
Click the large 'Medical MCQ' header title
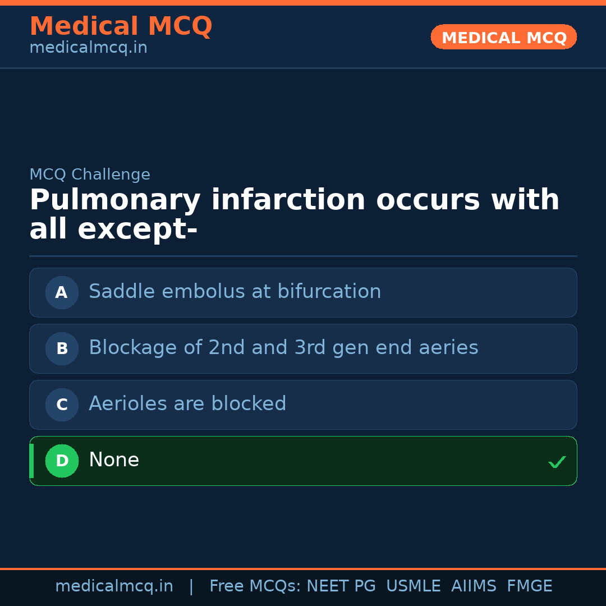pyautogui.click(x=121, y=26)
